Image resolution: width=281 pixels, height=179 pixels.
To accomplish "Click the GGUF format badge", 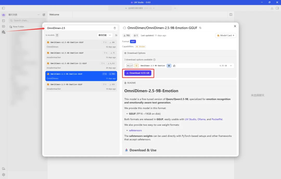I will [x=133, y=42].
